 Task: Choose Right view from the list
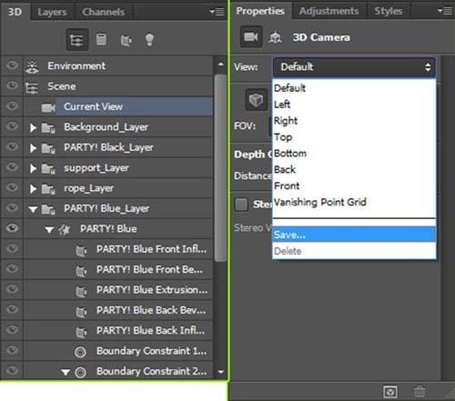[x=354, y=121]
